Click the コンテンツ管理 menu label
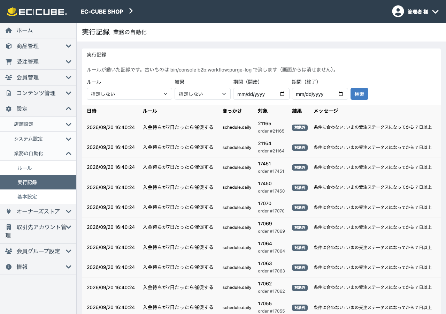This screenshot has width=446, height=314. coord(36,93)
